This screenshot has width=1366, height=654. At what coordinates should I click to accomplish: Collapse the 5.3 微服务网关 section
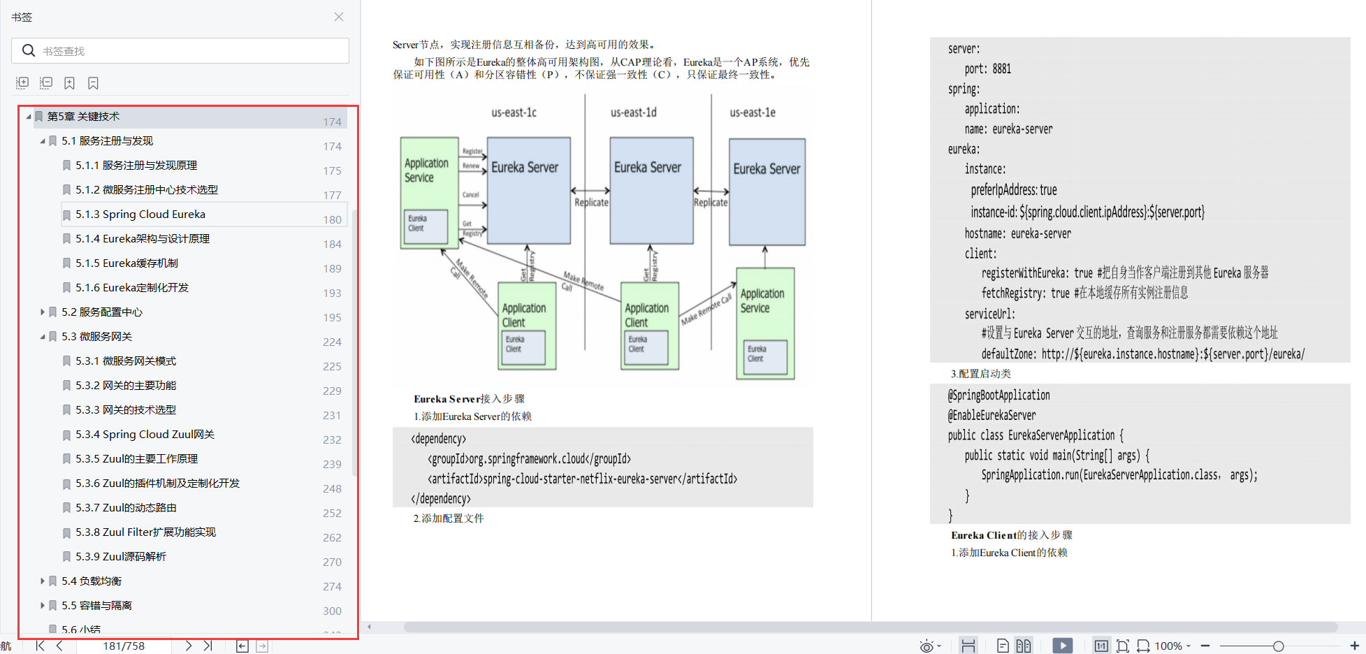click(43, 337)
